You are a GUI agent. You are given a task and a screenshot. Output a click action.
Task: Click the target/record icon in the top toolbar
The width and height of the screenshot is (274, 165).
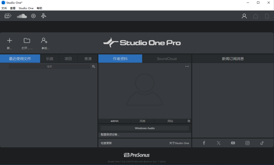pyautogui.click(x=33, y=16)
